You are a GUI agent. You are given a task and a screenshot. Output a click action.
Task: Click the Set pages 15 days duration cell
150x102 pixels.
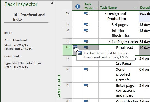(x=144, y=25)
